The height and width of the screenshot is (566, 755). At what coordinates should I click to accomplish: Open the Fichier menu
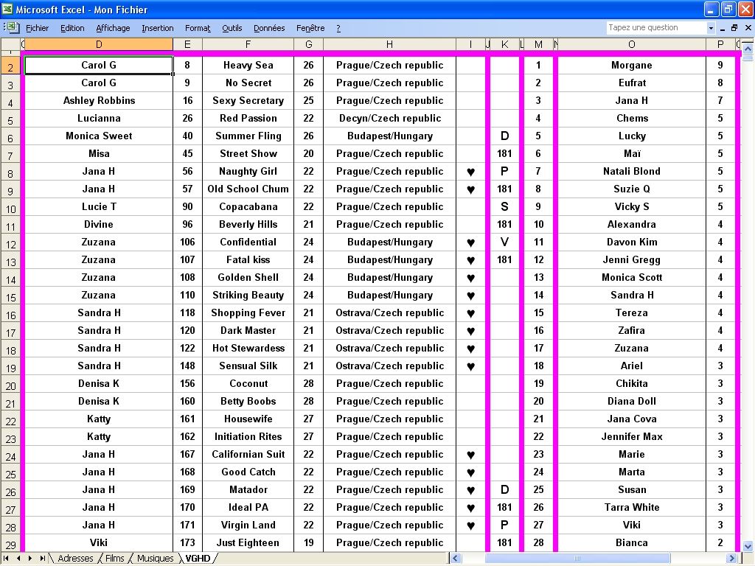click(x=37, y=28)
